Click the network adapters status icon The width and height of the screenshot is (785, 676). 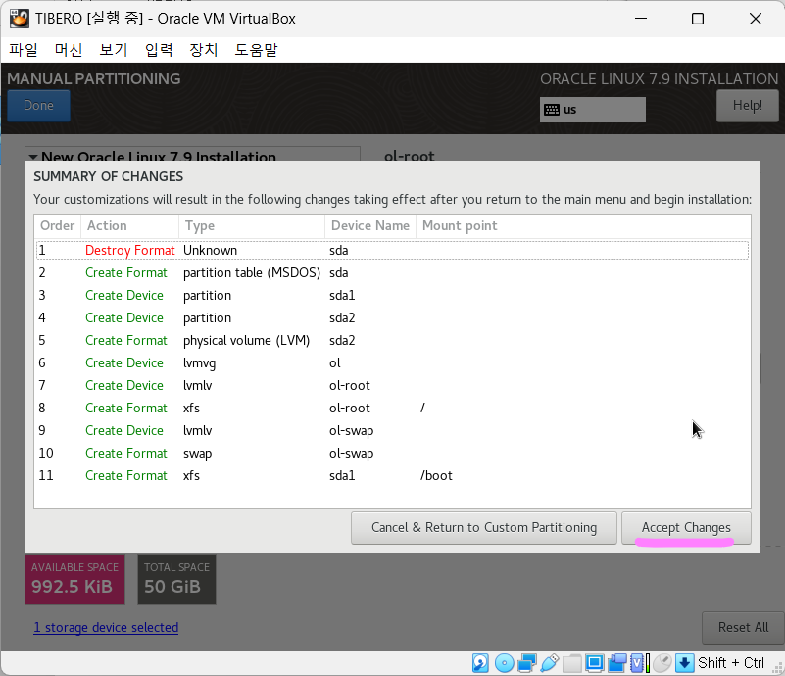(527, 663)
